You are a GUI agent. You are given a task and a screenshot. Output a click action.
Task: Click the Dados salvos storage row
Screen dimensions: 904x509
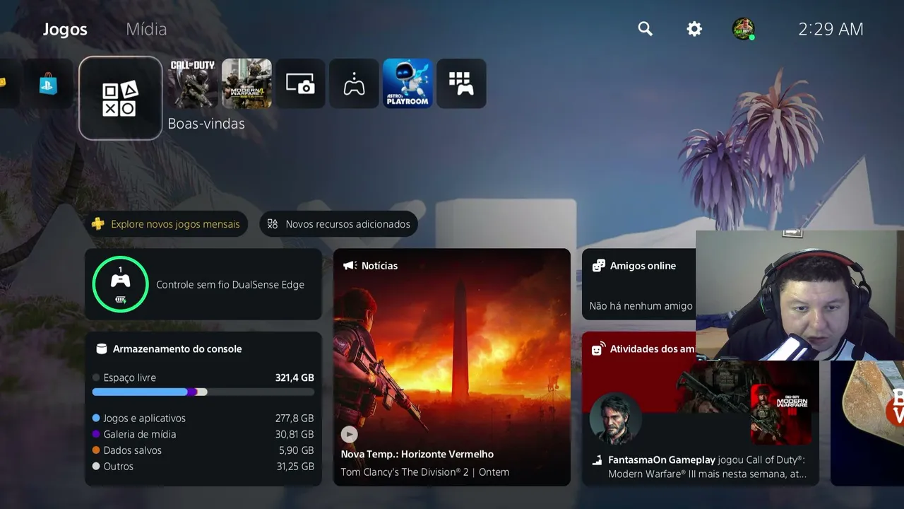[203, 450]
